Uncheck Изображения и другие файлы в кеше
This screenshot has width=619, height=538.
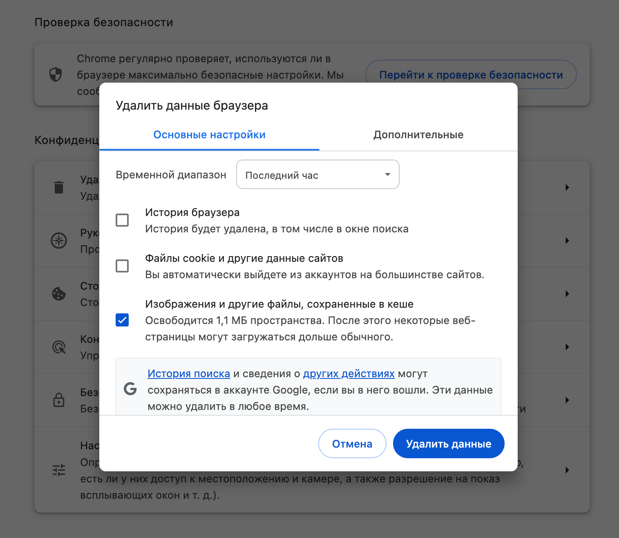tap(122, 320)
